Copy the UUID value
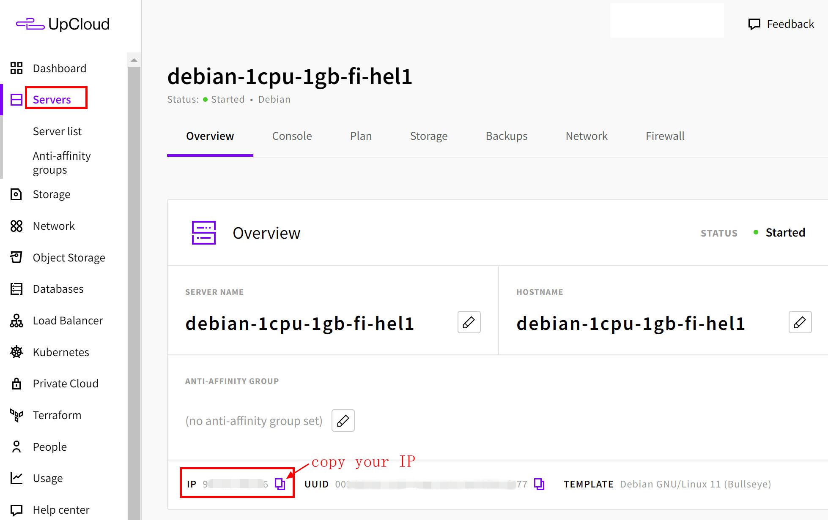 click(539, 484)
